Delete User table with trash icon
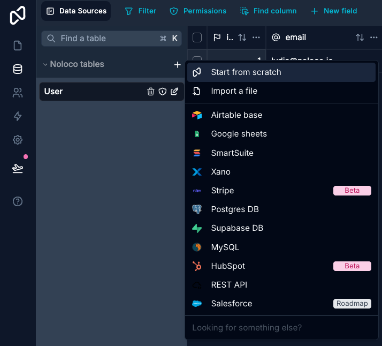Image resolution: width=382 pixels, height=346 pixels. click(151, 92)
